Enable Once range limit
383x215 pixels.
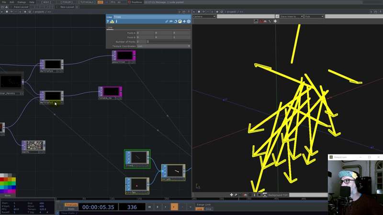coord(208,209)
